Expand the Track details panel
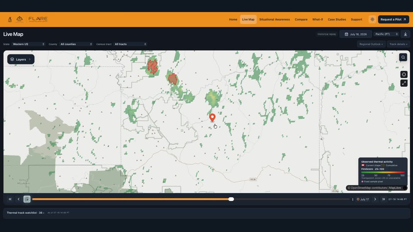 [x=398, y=44]
